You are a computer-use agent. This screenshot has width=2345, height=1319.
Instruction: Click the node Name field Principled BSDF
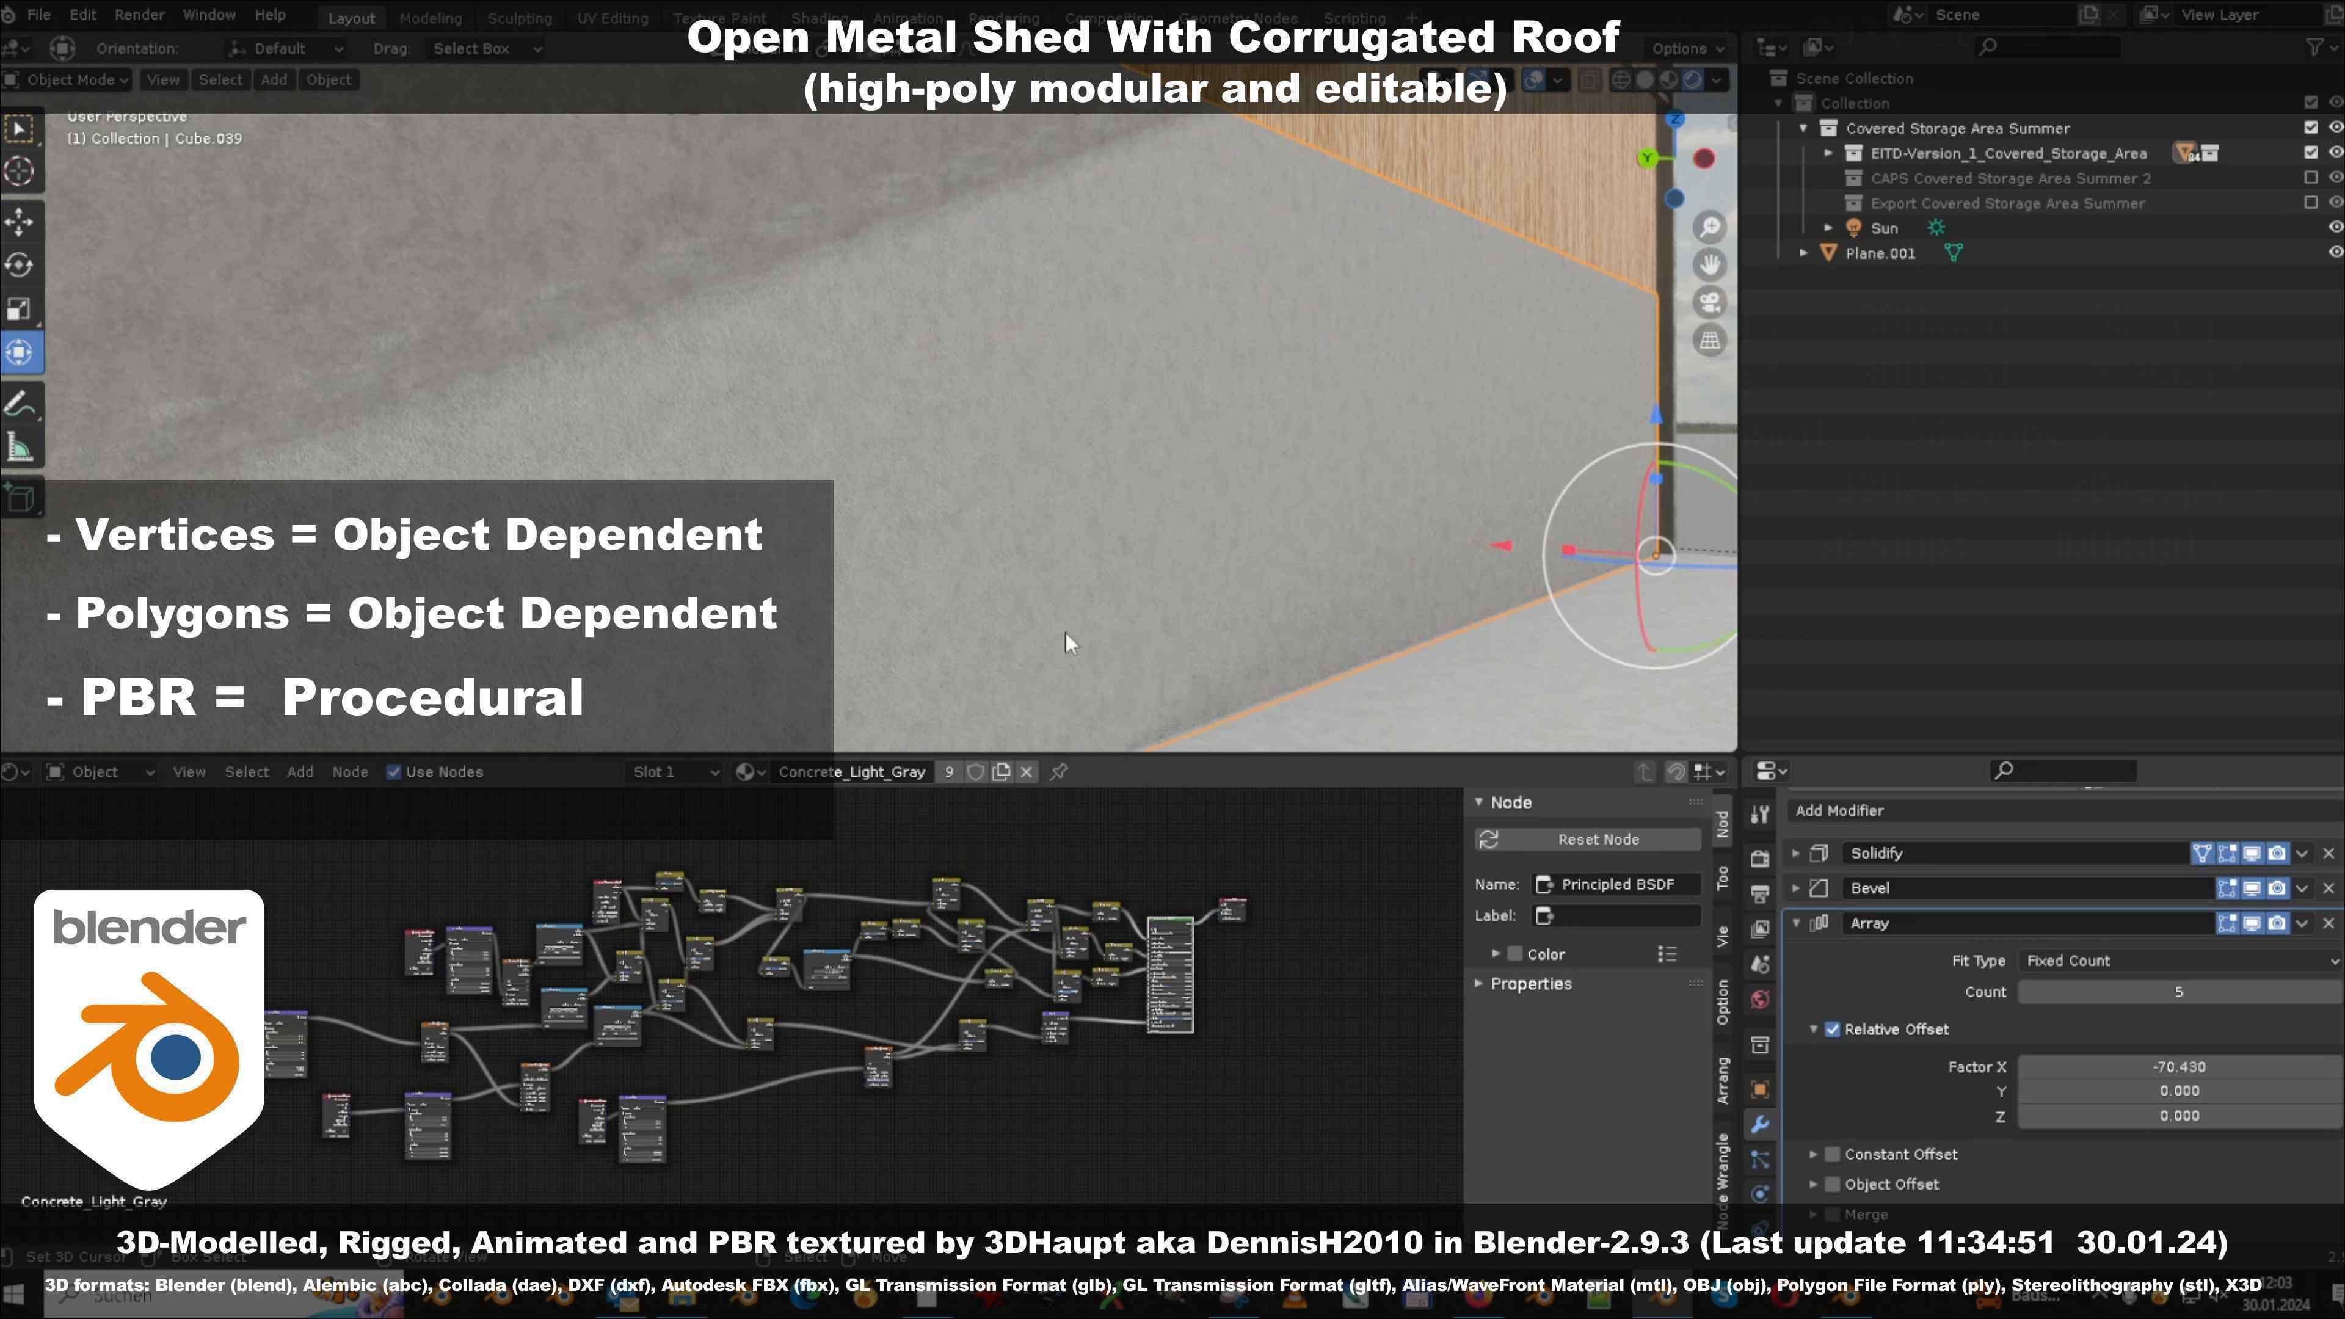[1616, 885]
